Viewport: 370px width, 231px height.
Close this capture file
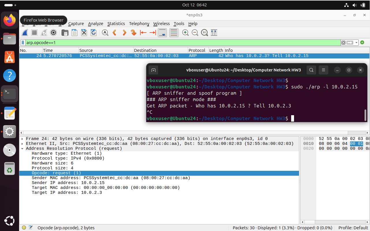[84, 33]
